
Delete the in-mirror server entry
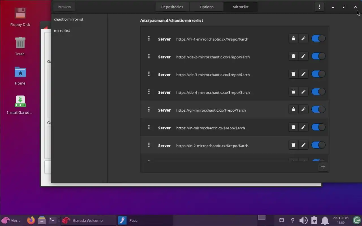pyautogui.click(x=293, y=128)
